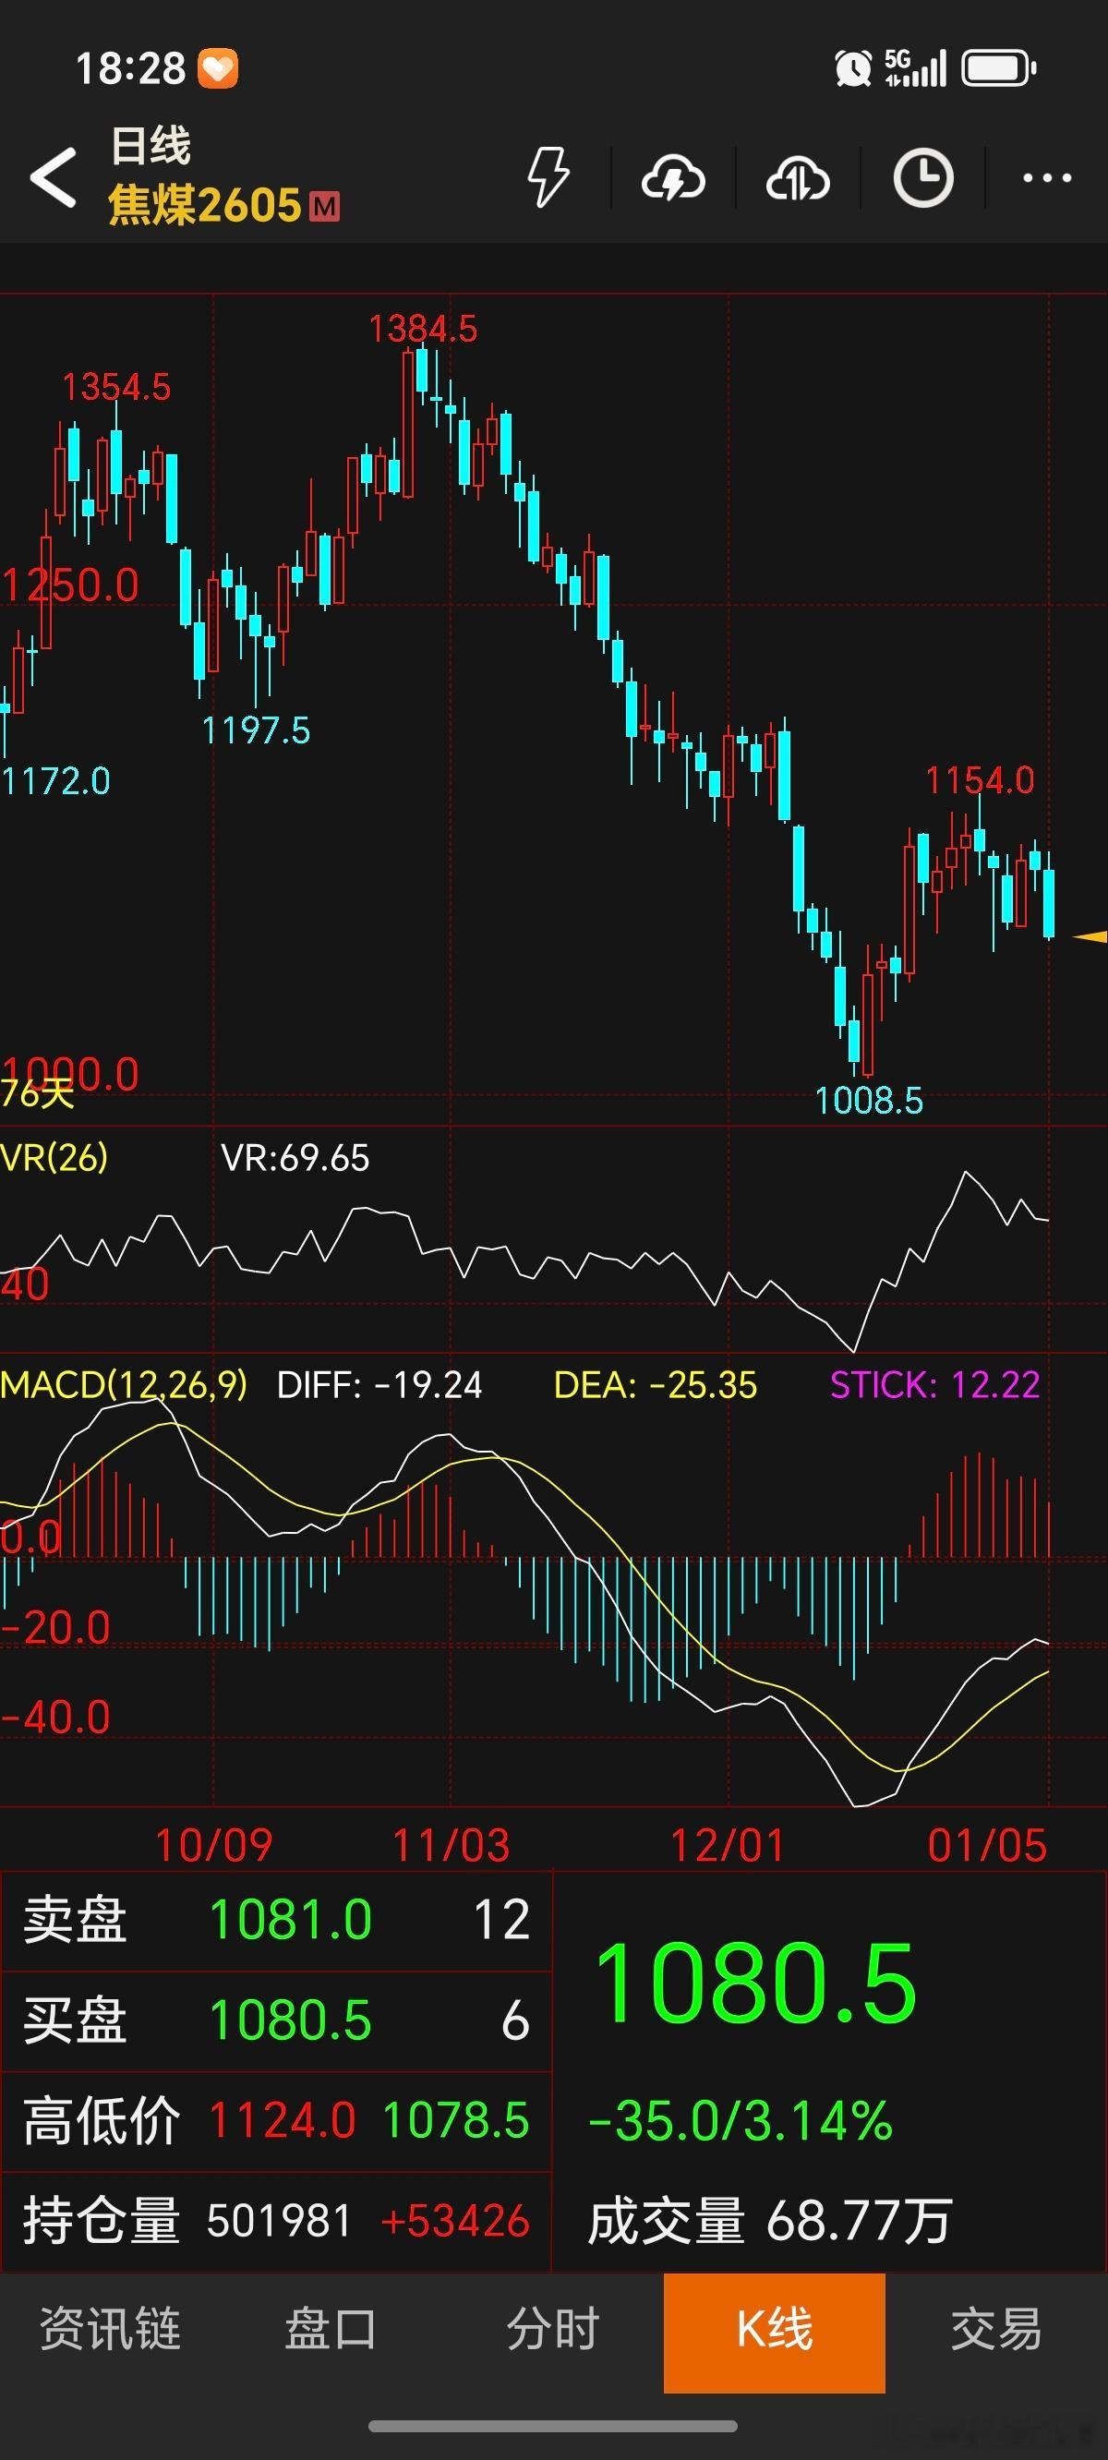This screenshot has width=1108, height=2460.
Task: Tap the STICK: 12.22 readout
Action: point(935,1385)
